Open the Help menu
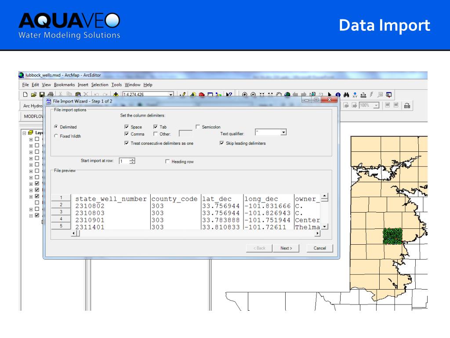 click(x=148, y=85)
